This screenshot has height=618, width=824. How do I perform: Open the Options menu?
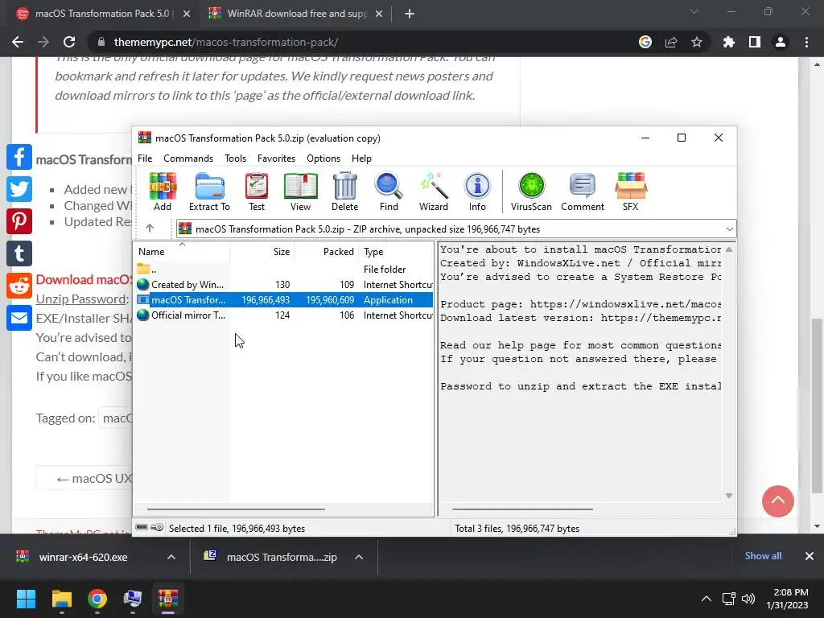click(x=323, y=159)
